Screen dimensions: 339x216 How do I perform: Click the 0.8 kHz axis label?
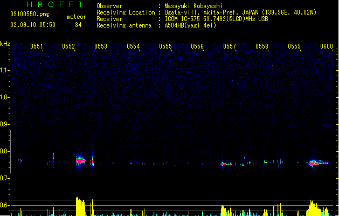(4, 151)
